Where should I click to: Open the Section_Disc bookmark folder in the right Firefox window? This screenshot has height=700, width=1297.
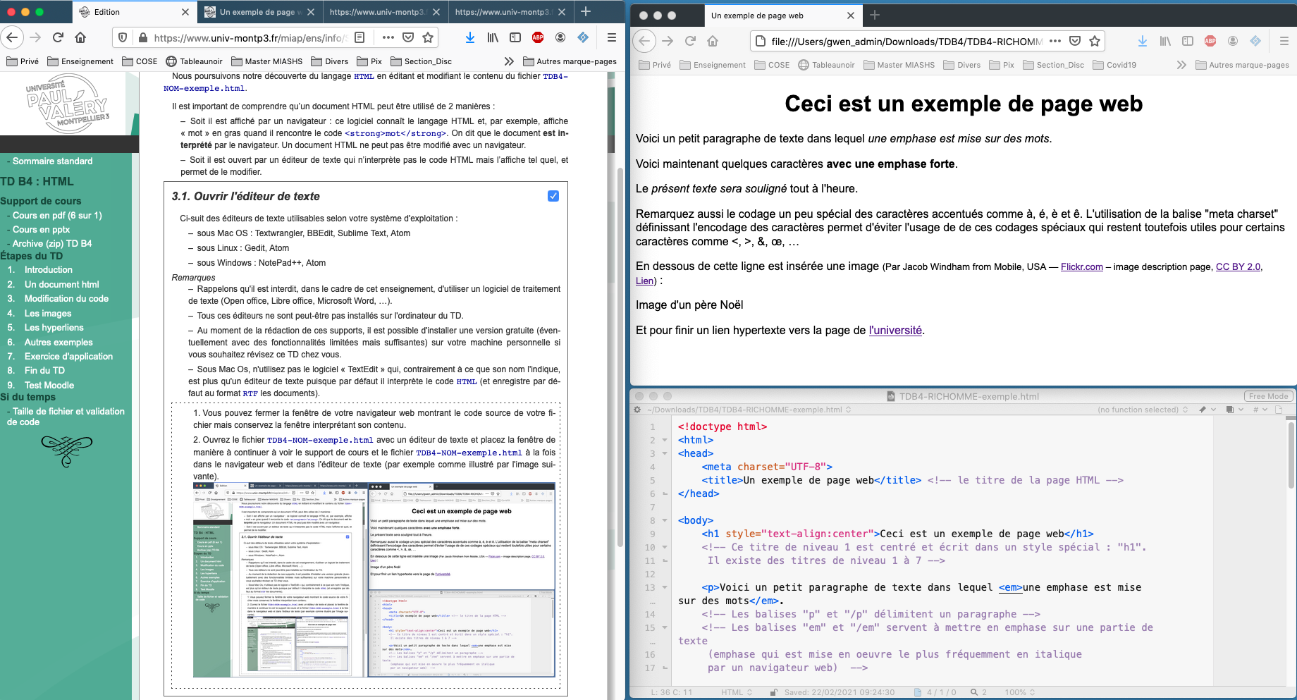point(1053,65)
